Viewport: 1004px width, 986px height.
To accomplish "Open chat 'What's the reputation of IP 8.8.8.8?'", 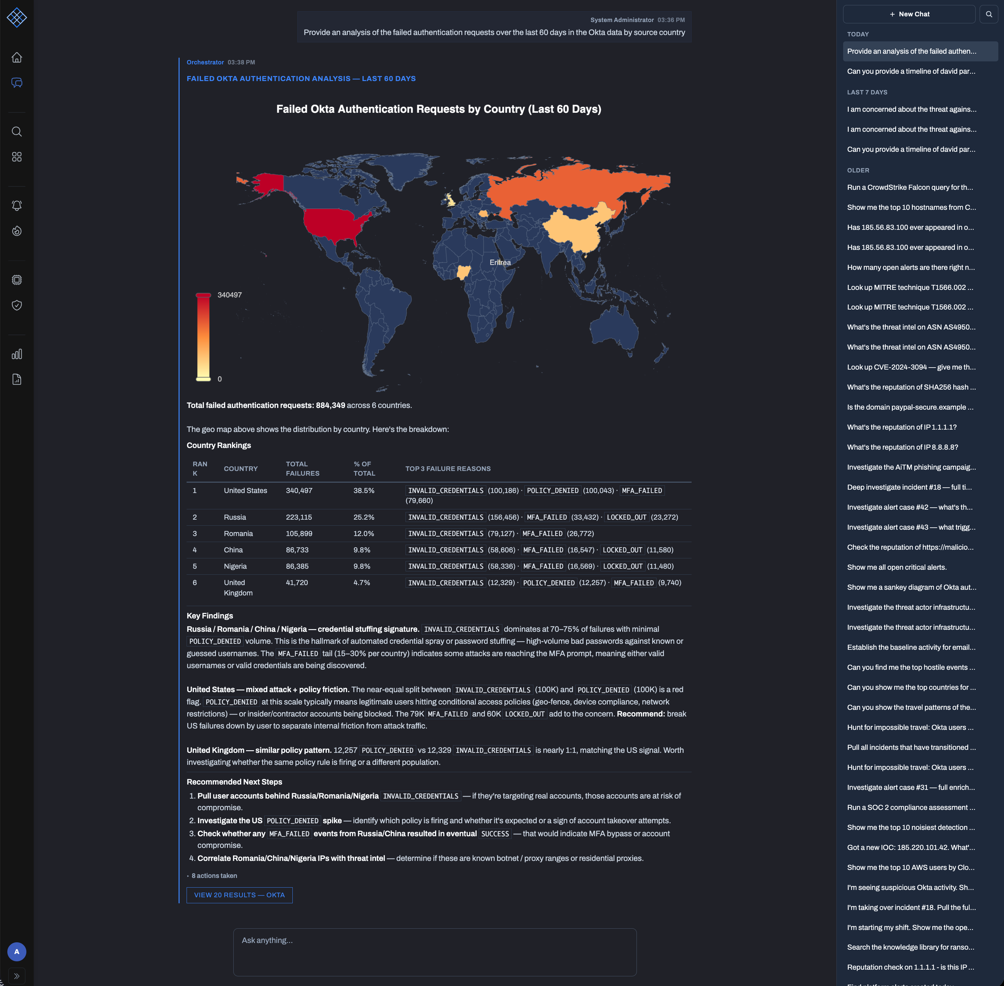I will pyautogui.click(x=920, y=447).
